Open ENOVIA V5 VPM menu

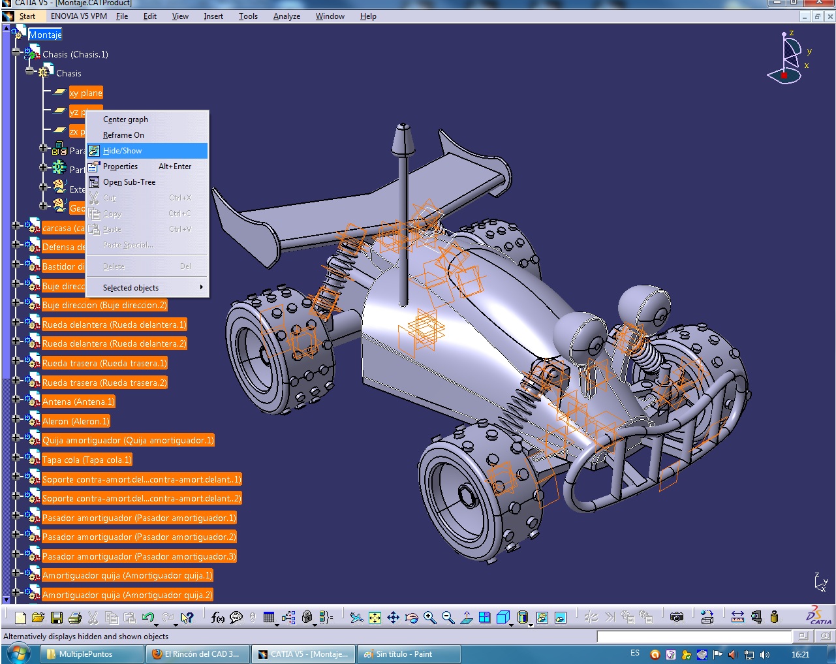pos(79,16)
